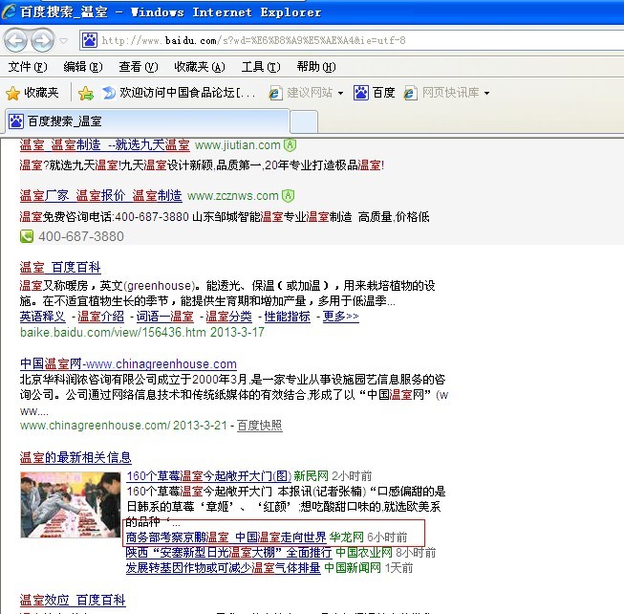Go back with the browser Back arrow
This screenshot has height=614, width=624.
15,40
